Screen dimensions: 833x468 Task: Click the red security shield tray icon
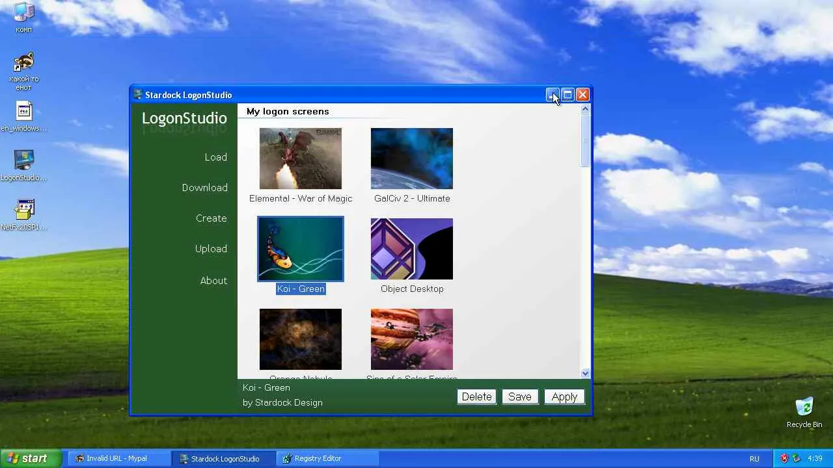[x=784, y=458]
